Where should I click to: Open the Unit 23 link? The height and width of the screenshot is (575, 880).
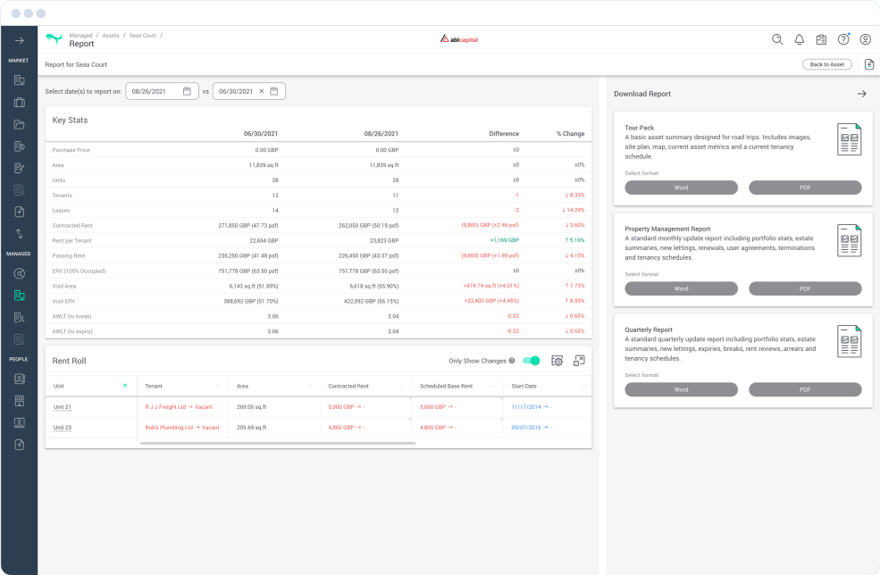(x=63, y=428)
